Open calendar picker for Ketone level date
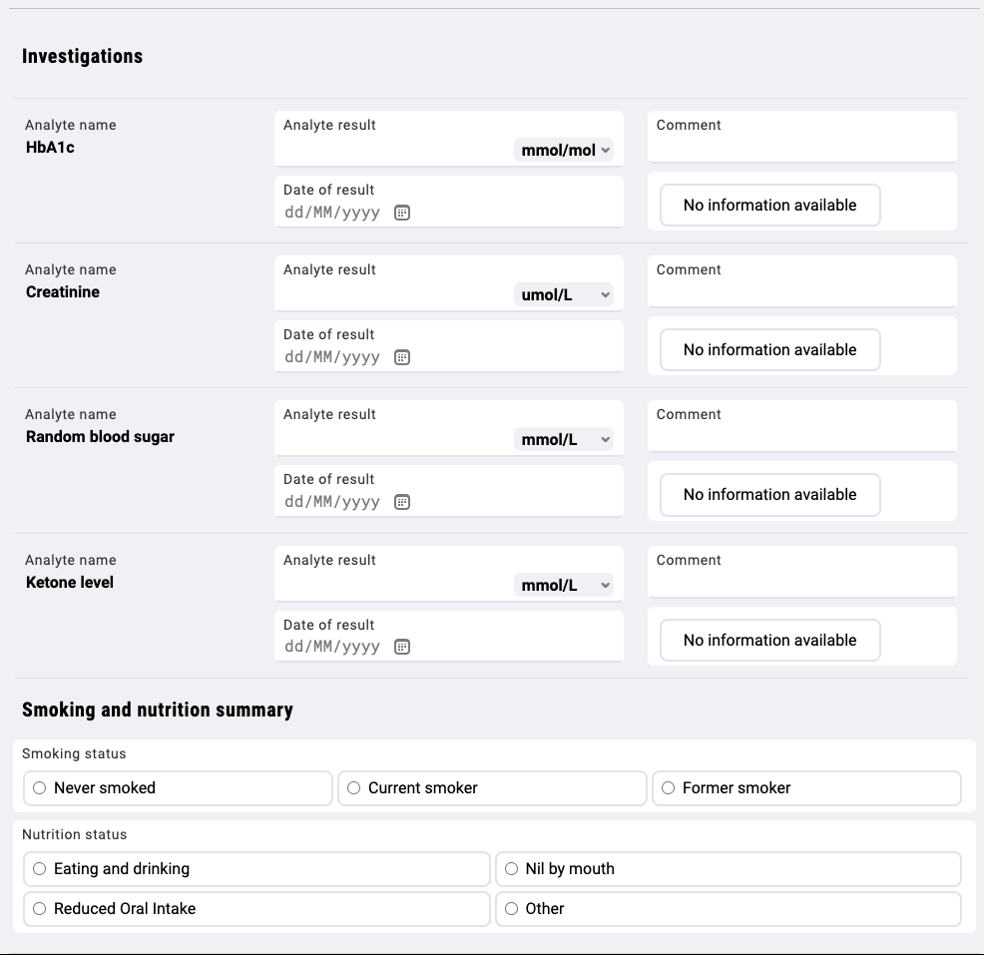The width and height of the screenshot is (984, 955). 401,646
